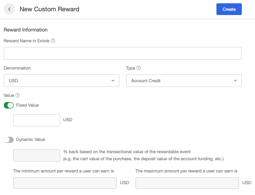
Task: Go back using the left arrow icon
Action: 9,9
